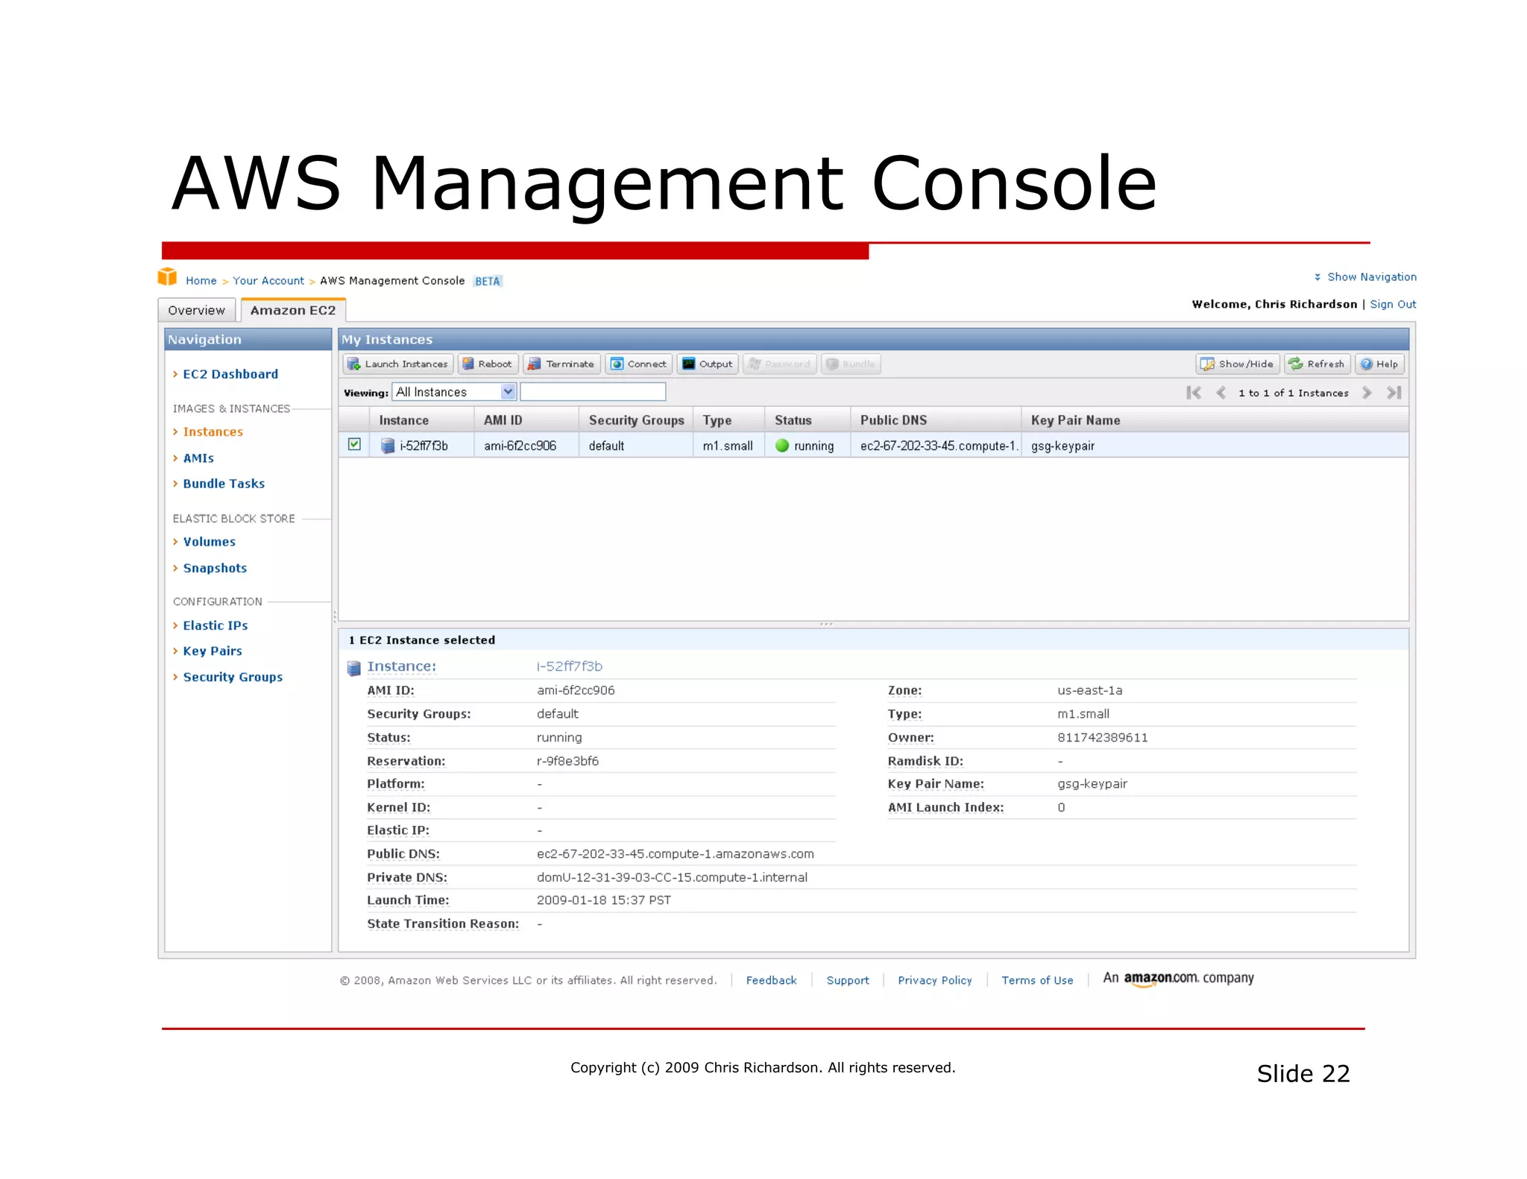1527x1179 pixels.
Task: Click instance icon in details panel
Action: pyautogui.click(x=354, y=668)
